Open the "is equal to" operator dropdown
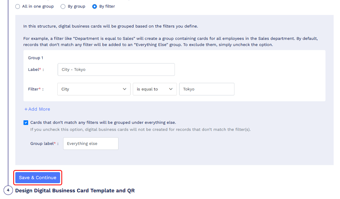The width and height of the screenshot is (340, 199). pyautogui.click(x=155, y=89)
